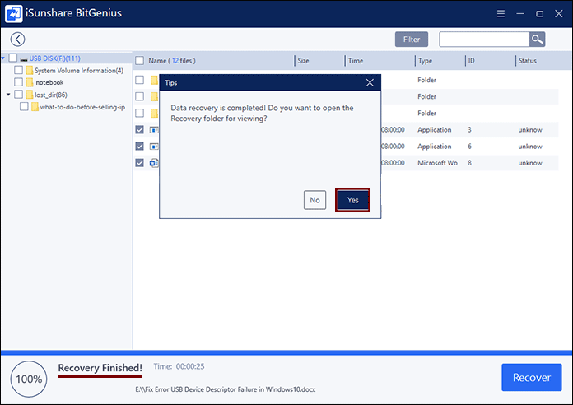
Task: Uncheck the Application ID 3 row checkbox
Action: pos(140,129)
